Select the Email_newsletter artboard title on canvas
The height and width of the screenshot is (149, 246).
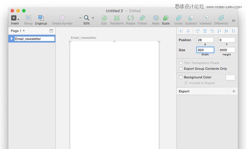click(84, 38)
